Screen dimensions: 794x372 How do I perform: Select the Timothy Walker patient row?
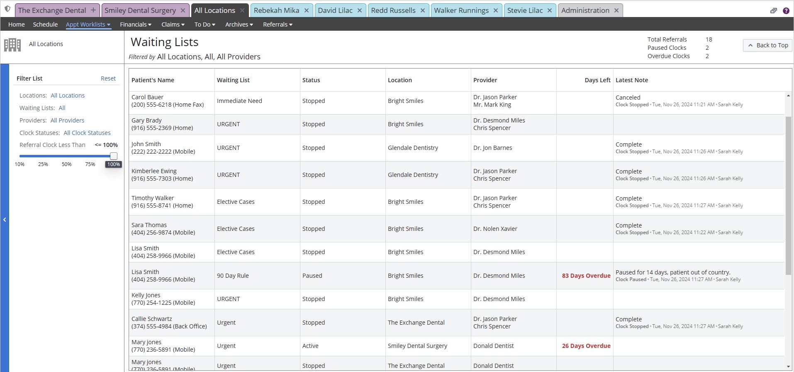coord(457,202)
